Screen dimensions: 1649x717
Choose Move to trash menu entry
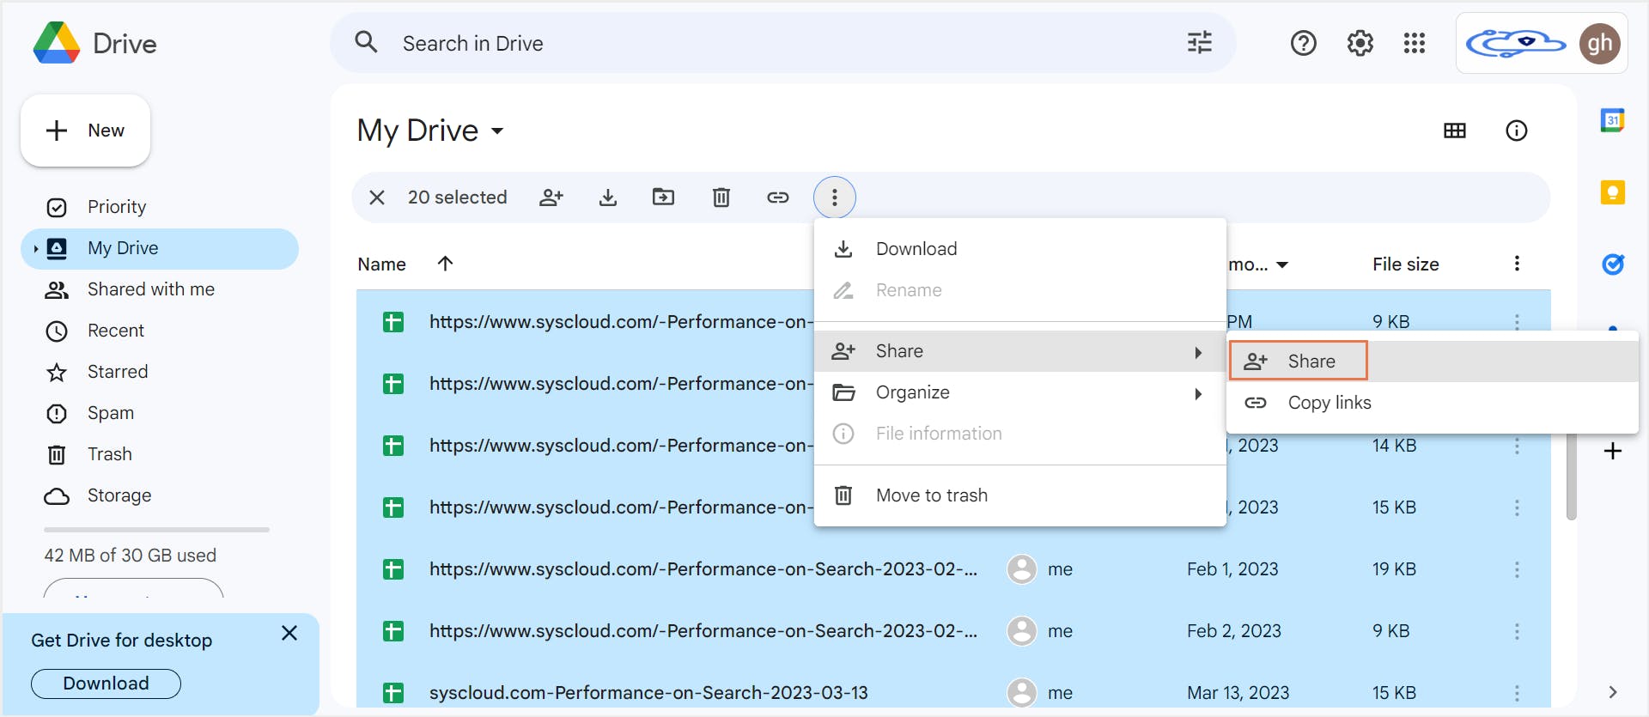point(1019,495)
